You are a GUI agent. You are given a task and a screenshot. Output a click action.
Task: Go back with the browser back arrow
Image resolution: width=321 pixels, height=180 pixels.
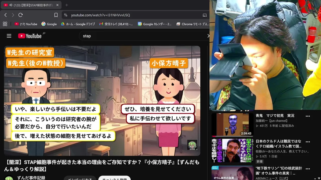click(x=6, y=15)
